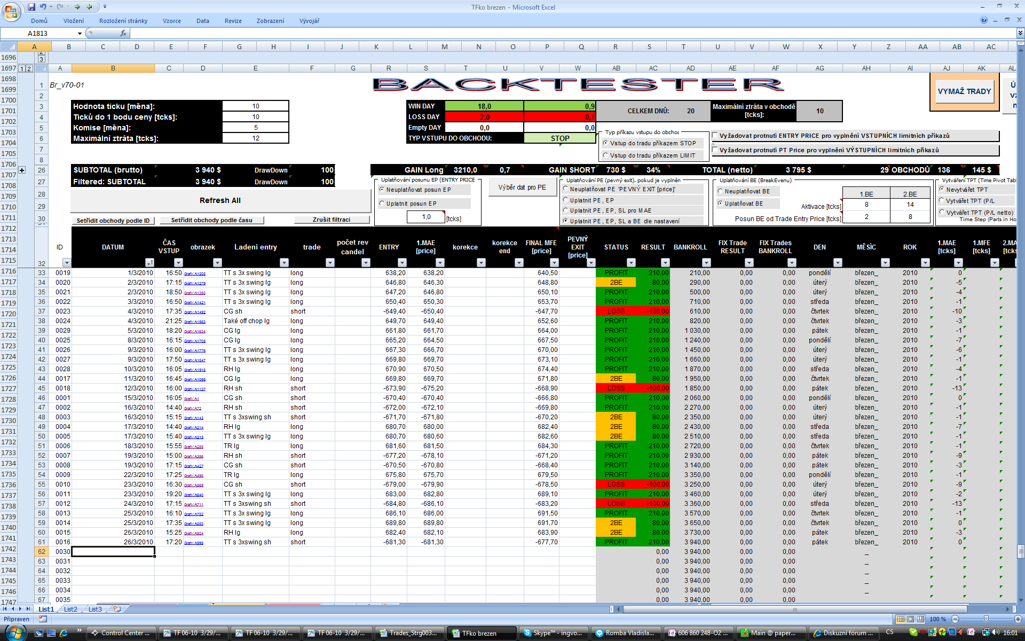The height and width of the screenshot is (641, 1025).
Task: Open the round Office button menu
Action: point(11,11)
